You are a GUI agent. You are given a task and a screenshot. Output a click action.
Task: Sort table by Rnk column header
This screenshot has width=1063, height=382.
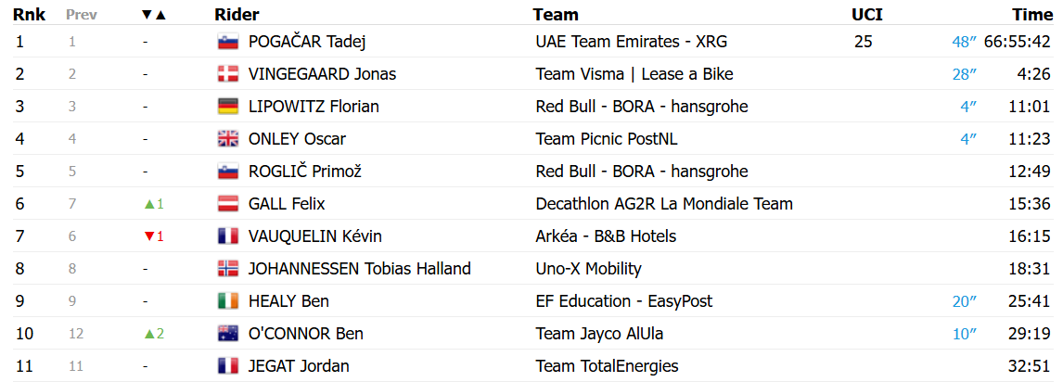(30, 14)
